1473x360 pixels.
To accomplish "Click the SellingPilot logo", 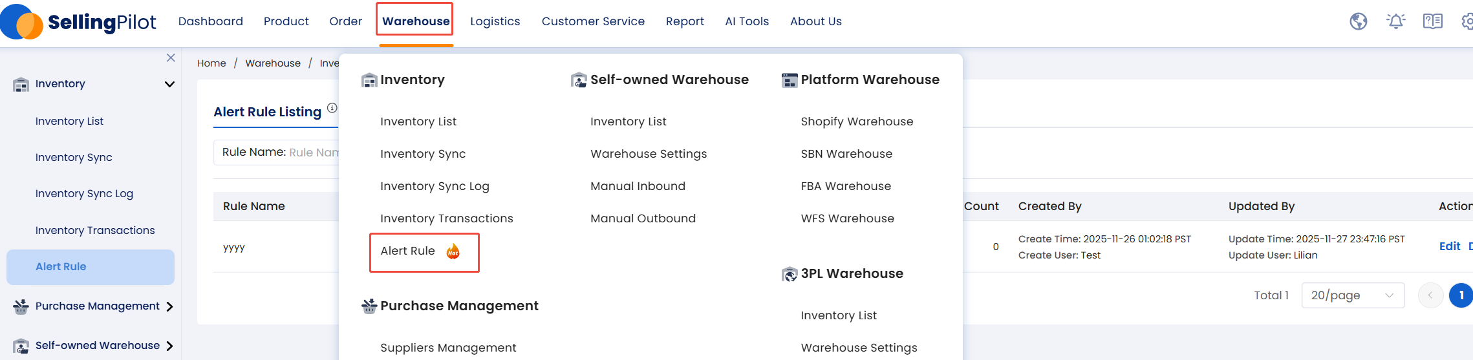I will coord(79,22).
